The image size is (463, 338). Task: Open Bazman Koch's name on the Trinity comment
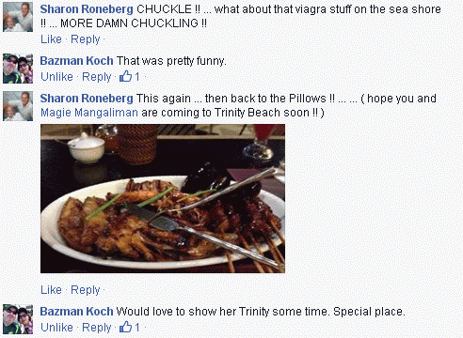tap(76, 312)
